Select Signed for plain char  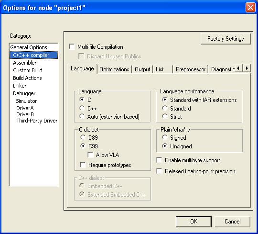(165, 137)
